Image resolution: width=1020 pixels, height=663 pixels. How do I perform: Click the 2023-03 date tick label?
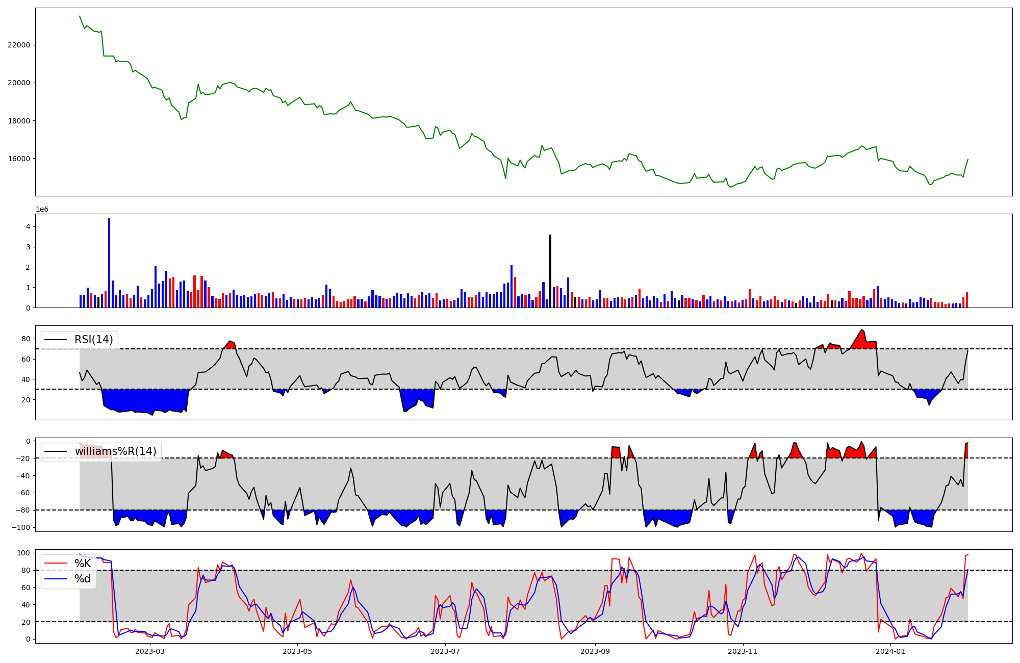[x=150, y=651]
